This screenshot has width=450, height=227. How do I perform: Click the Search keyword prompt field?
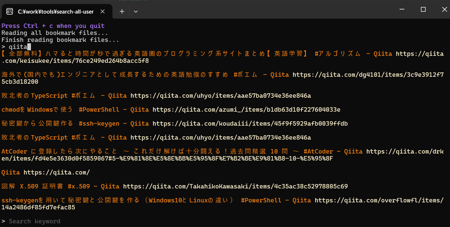(34, 221)
